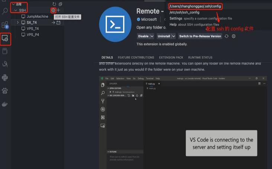Connect SX_T4 in new window icon
Image resolution: width=272 pixels, height=169 pixels.
click(58, 23)
